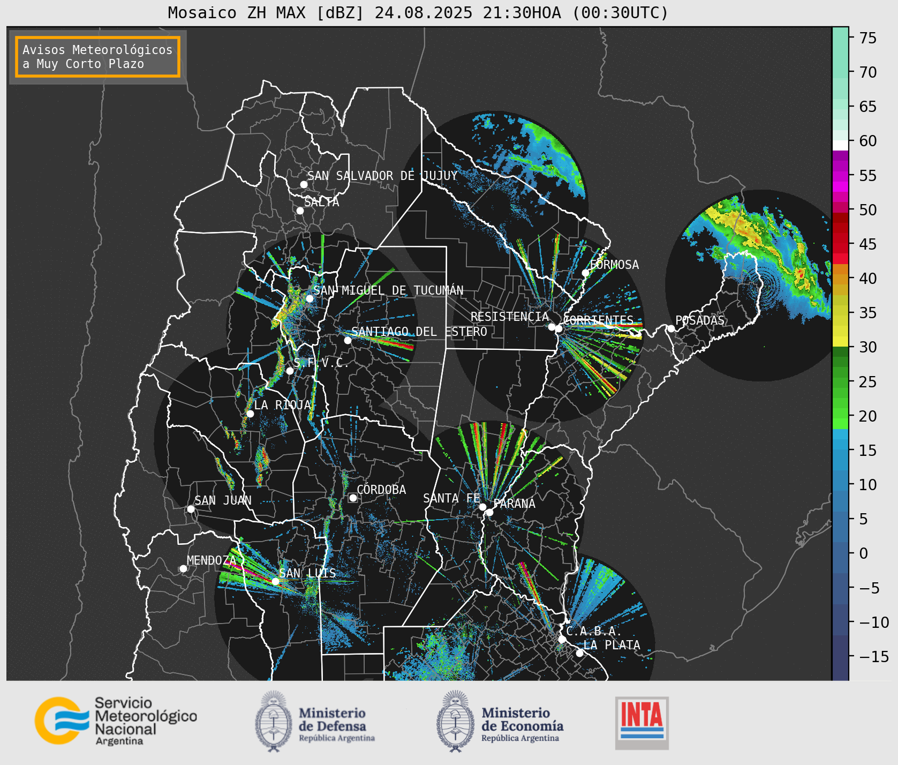The width and height of the screenshot is (898, 765).
Task: Click the CÓRDOBA label text
Action: click(x=381, y=490)
